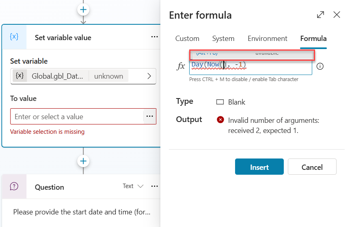The width and height of the screenshot is (352, 227).
Task: Open the Environment tab
Action: 267,39
